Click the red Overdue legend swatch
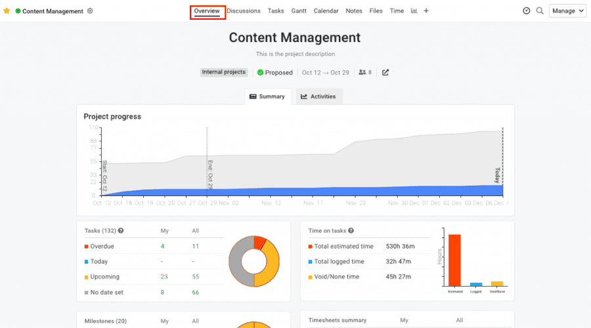Image resolution: width=591 pixels, height=328 pixels. click(x=86, y=247)
